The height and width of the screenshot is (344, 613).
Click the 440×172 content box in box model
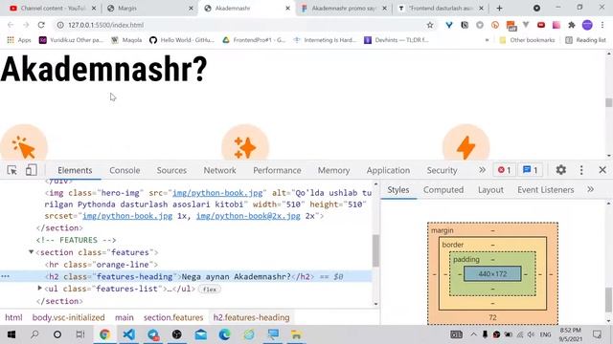tap(492, 274)
